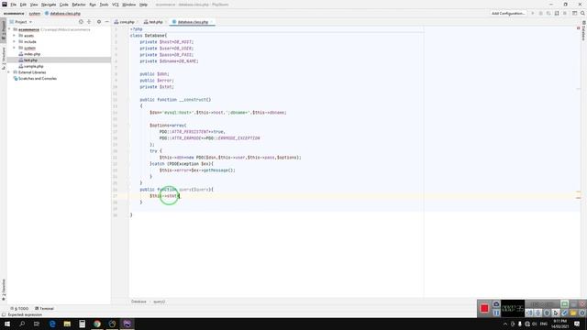Collapse the ecommerce root folder arrow
Viewport: 587px width, 330px height.
9,29
